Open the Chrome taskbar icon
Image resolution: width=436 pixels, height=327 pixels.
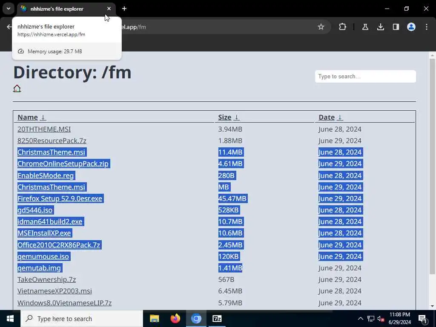(196, 318)
